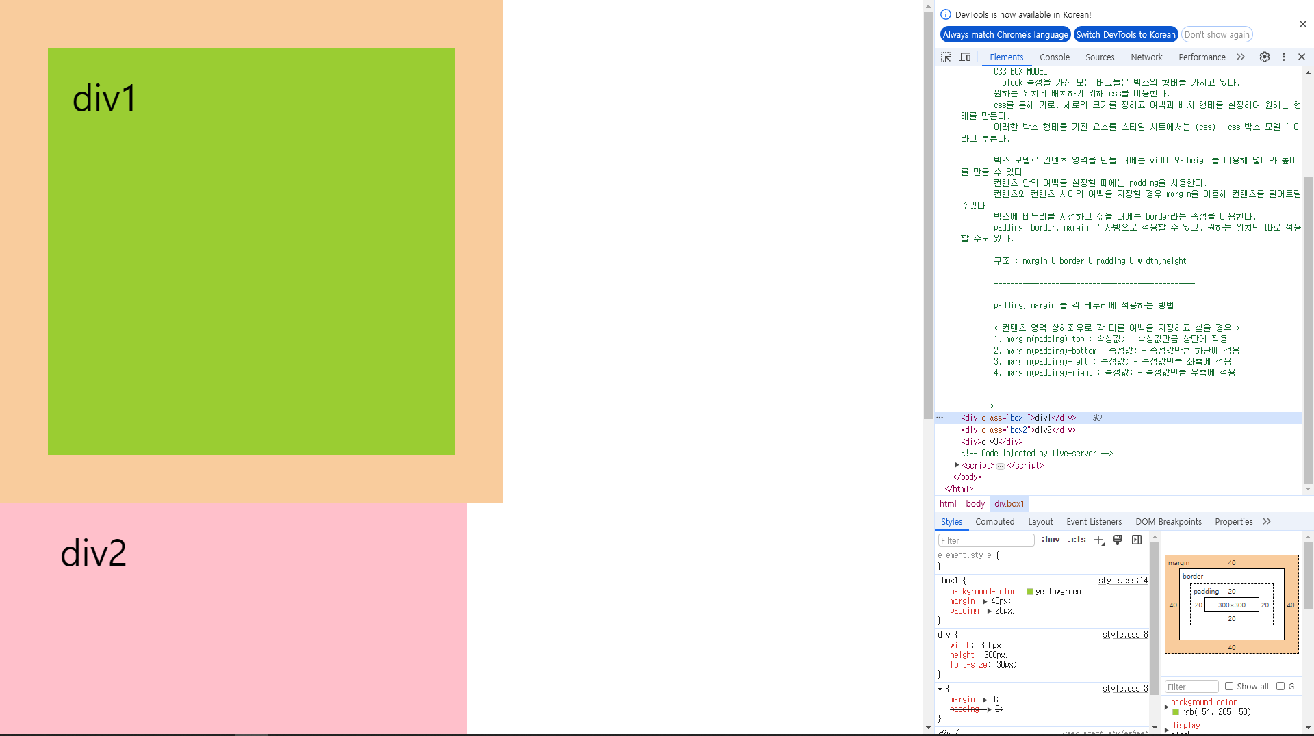The image size is (1314, 736).
Task: Select the div3 node in DOM tree
Action: pyautogui.click(x=992, y=442)
